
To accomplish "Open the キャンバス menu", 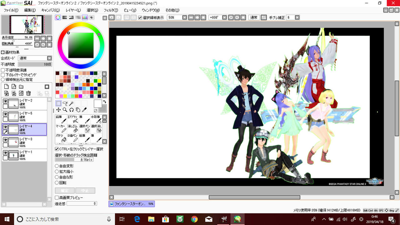I will 50,10.
